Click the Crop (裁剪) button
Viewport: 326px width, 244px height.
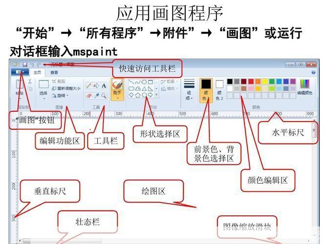pyautogui.click(x=59, y=81)
